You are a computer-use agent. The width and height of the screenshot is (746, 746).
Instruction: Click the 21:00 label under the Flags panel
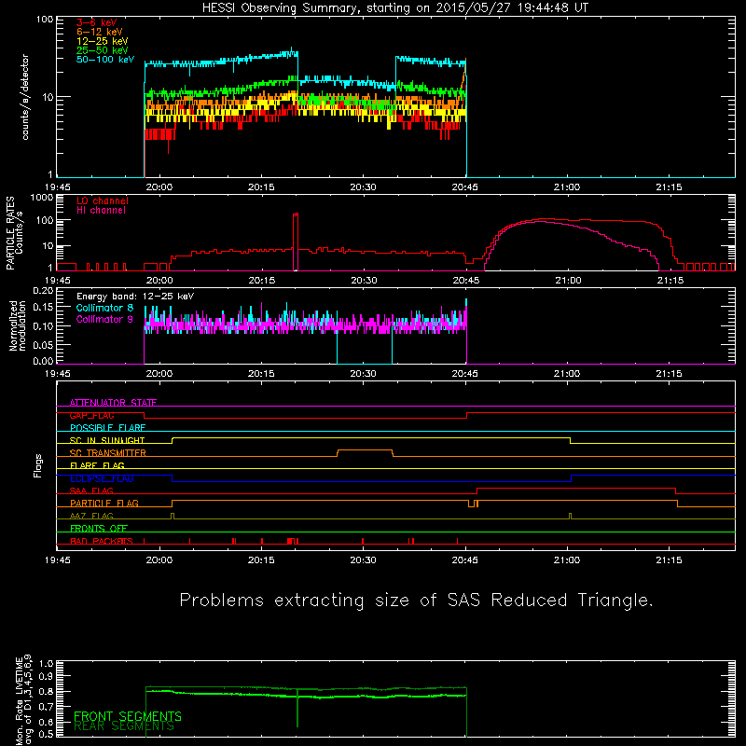tap(567, 560)
